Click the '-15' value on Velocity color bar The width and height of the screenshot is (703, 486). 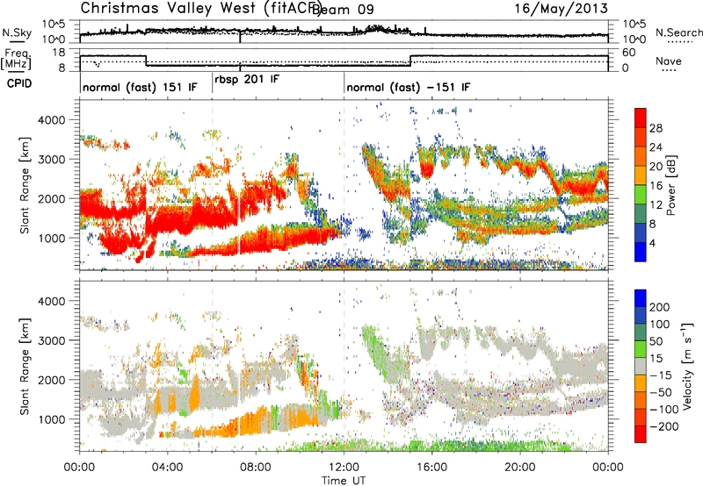pos(661,375)
